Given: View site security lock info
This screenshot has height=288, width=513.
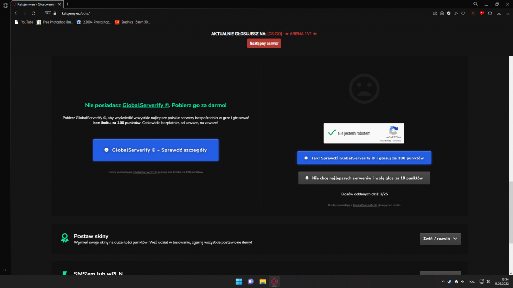Looking at the screenshot, I should (x=55, y=13).
